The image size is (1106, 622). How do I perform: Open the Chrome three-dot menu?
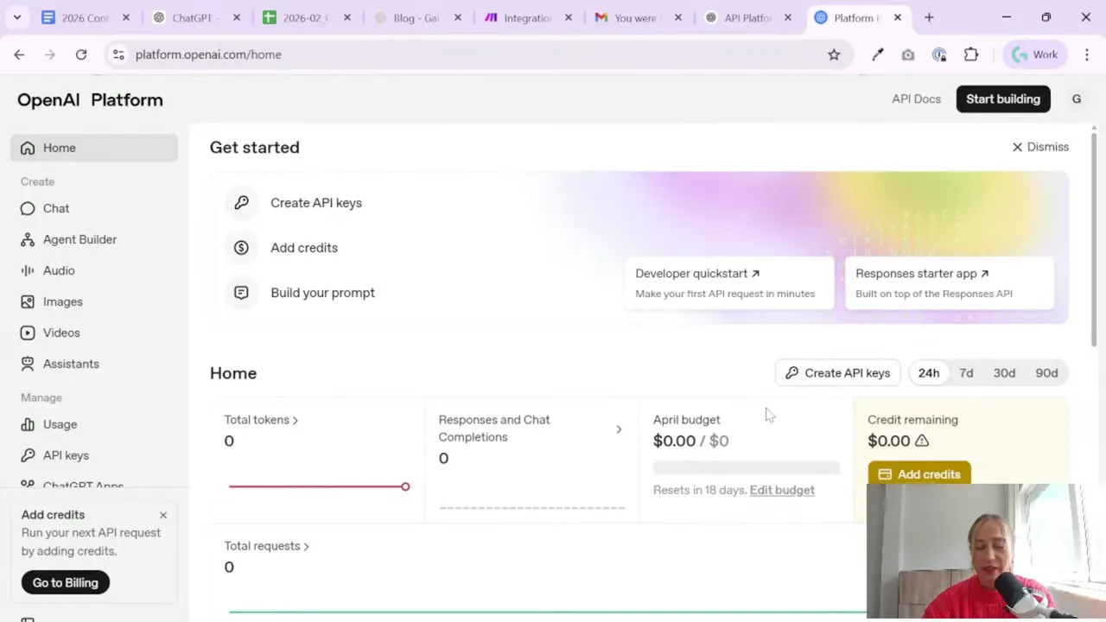[1087, 54]
